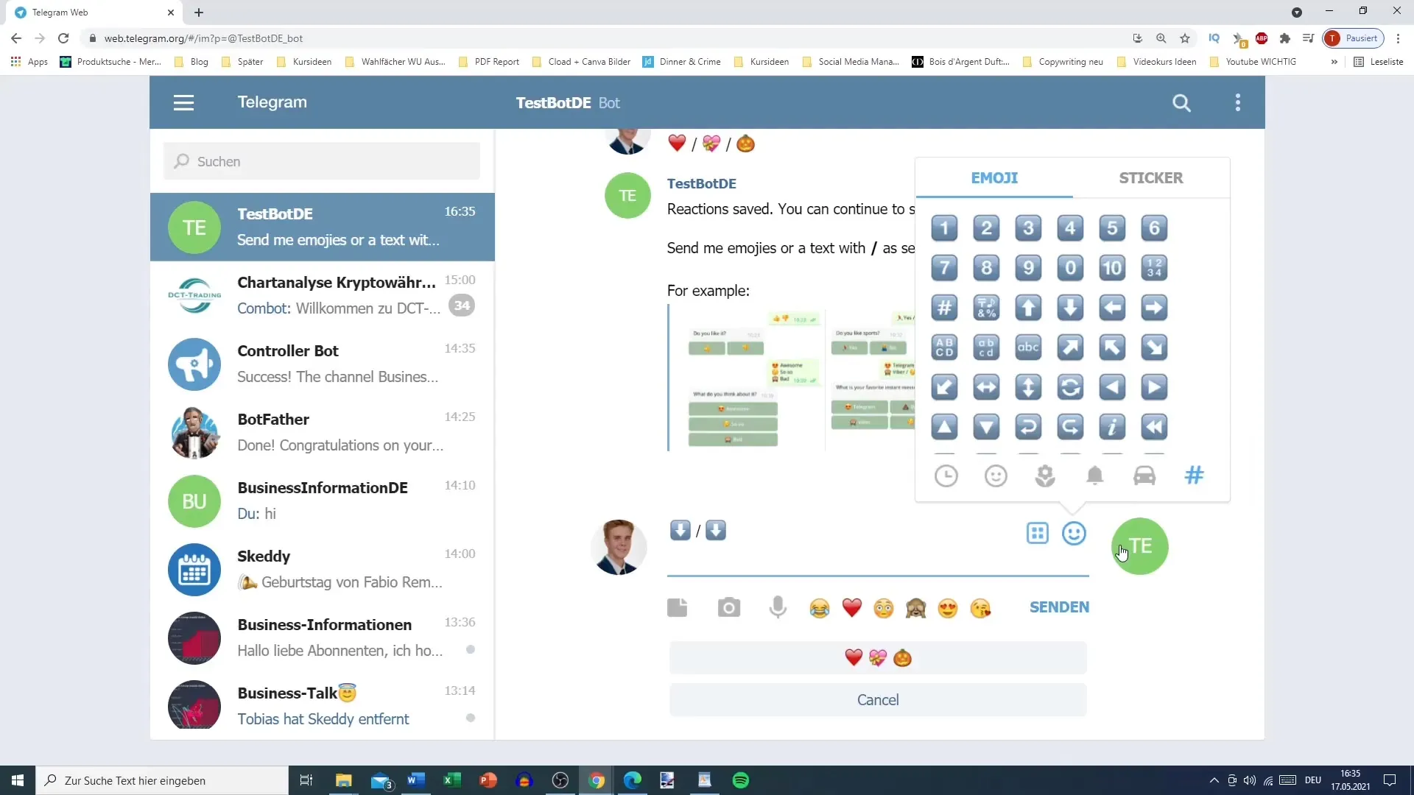Select the smiley face emoji category icon
Image resolution: width=1414 pixels, height=795 pixels.
point(996,476)
